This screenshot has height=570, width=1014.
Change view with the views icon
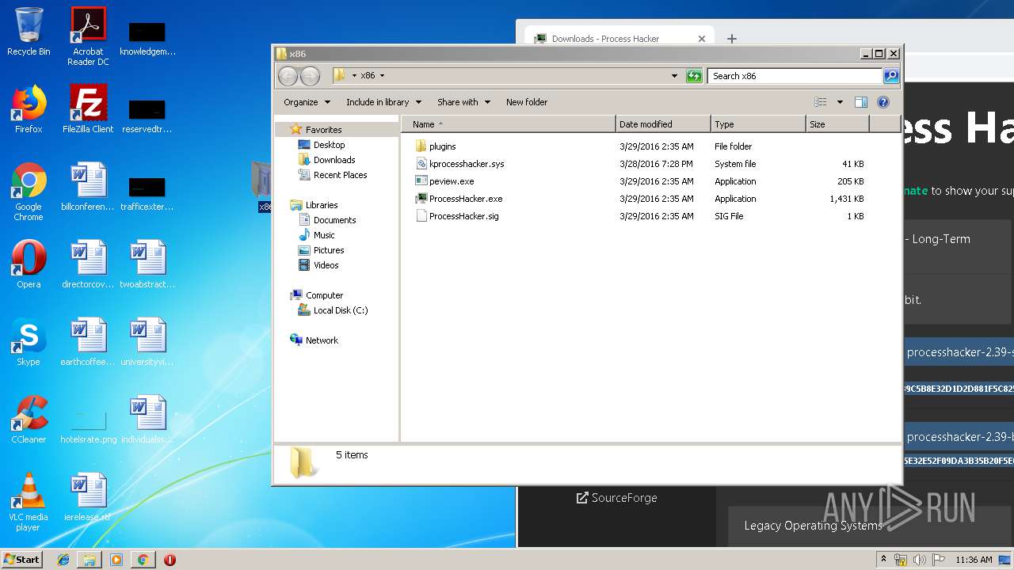(821, 102)
